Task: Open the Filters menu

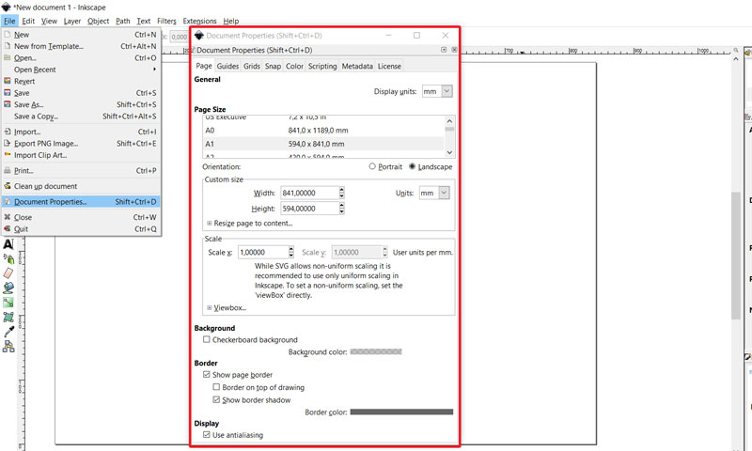Action: click(x=166, y=21)
